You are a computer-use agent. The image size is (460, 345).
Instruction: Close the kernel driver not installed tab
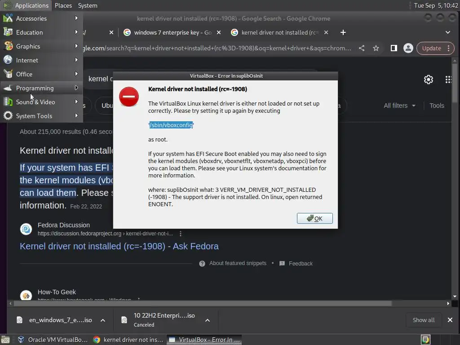tap(326, 32)
